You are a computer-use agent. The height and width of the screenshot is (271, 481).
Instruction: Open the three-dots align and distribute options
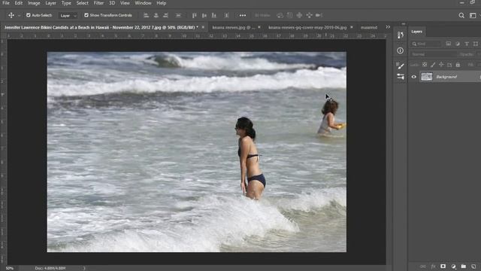coord(242,15)
